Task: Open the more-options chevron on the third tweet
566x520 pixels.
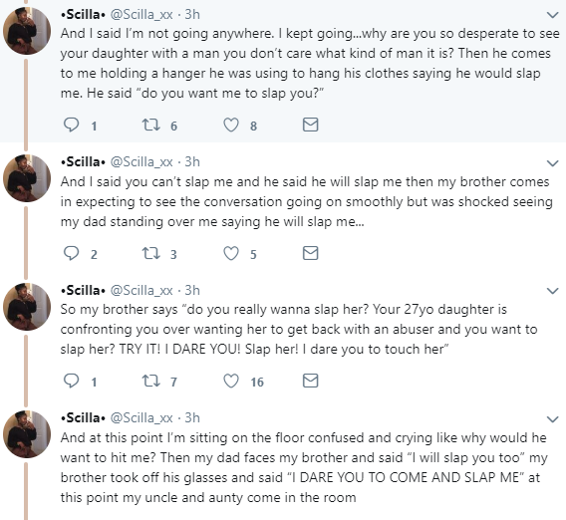Action: 553,291
